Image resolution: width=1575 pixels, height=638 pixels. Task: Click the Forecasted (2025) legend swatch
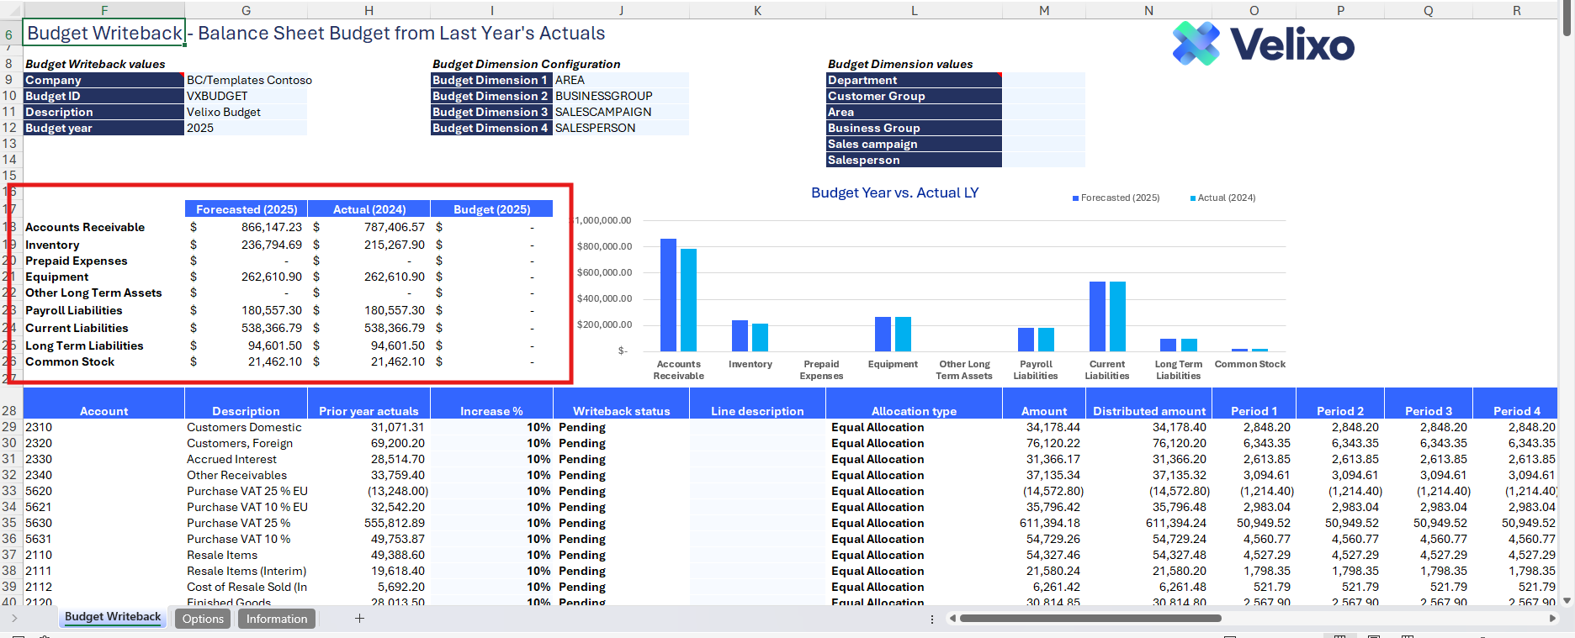[1075, 198]
